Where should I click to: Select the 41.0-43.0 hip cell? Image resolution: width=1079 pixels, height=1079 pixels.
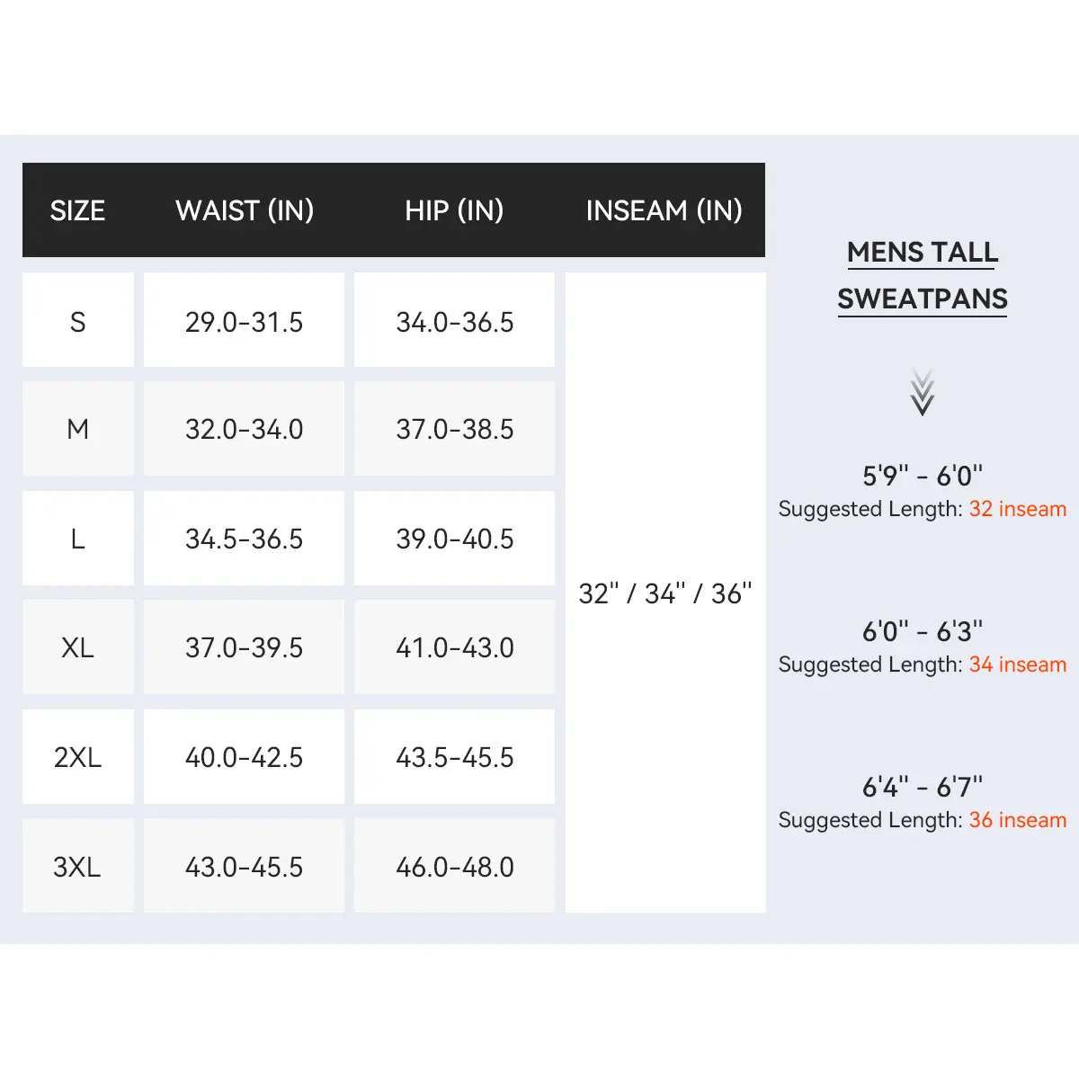coord(454,647)
